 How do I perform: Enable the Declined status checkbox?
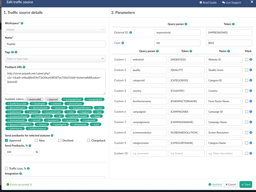click(60, 141)
